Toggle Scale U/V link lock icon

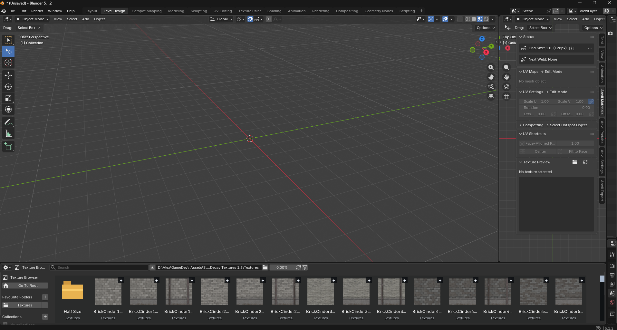591,102
